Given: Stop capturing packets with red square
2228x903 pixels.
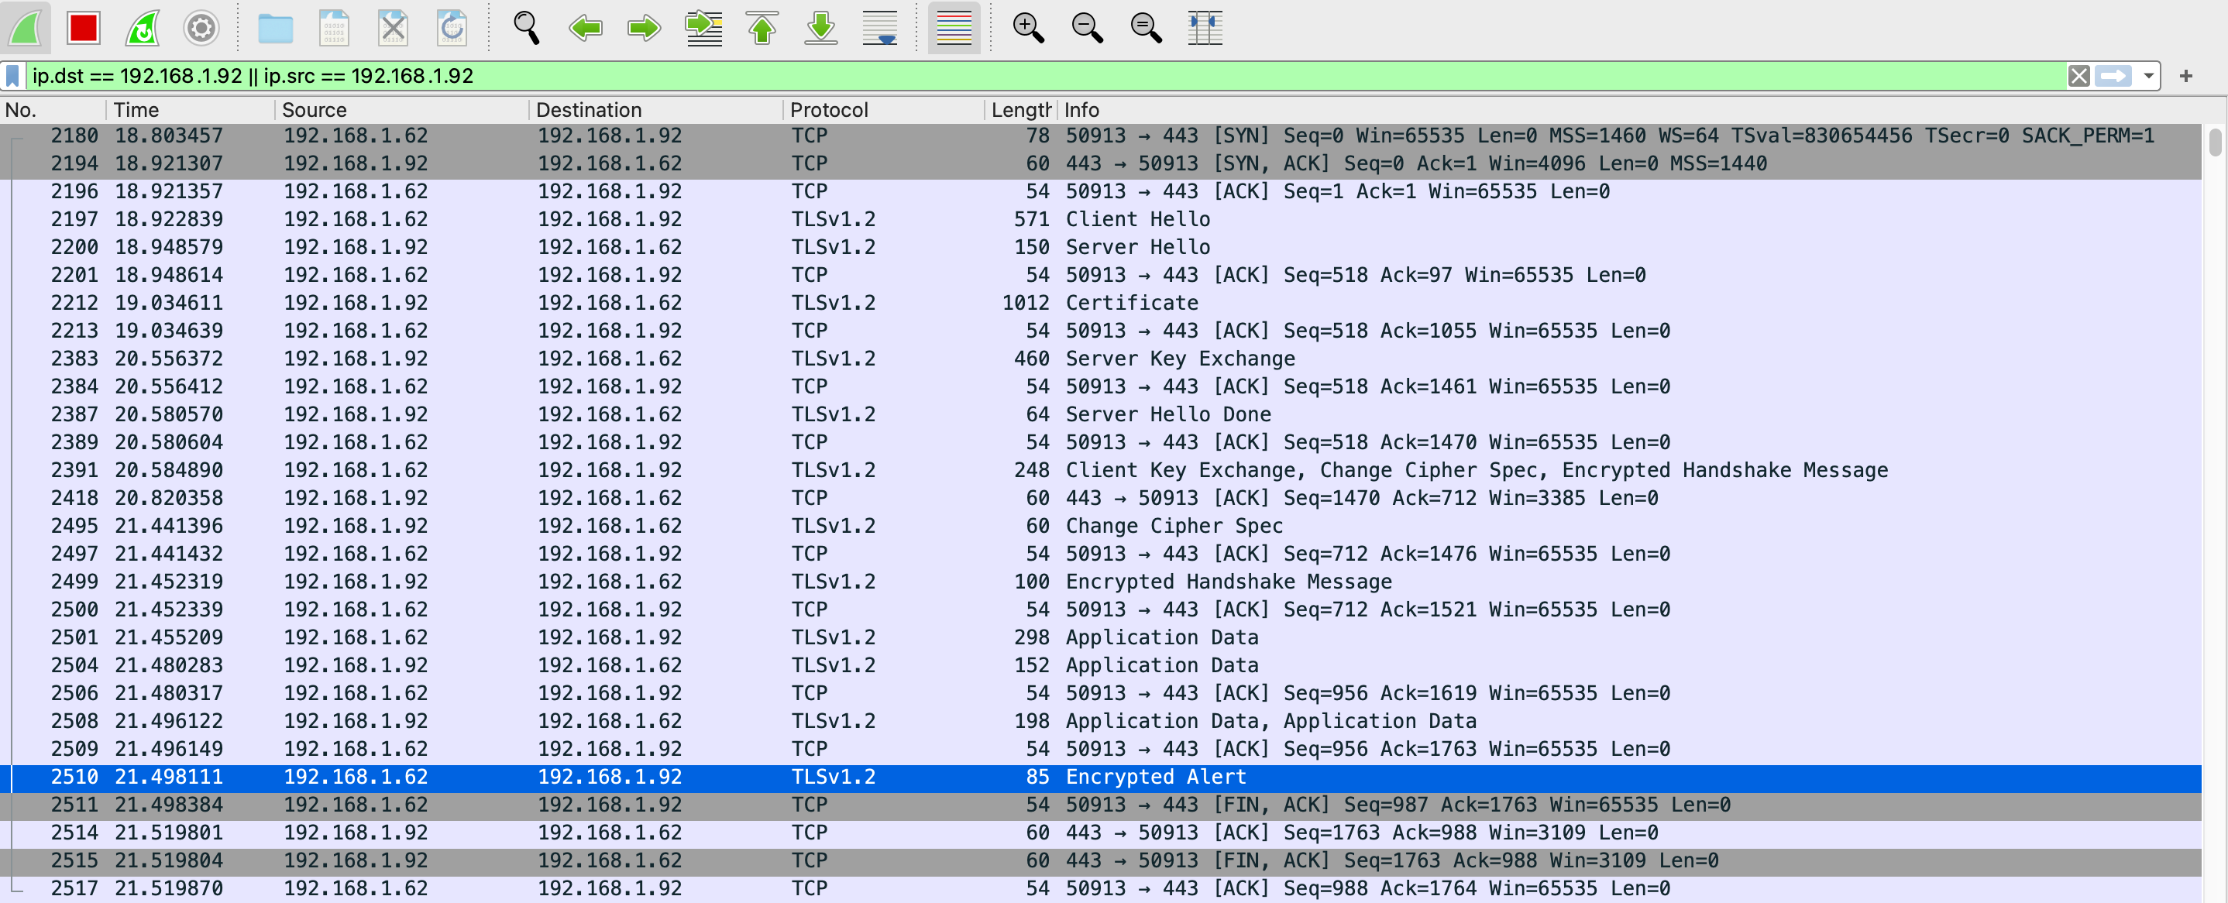Looking at the screenshot, I should tap(84, 29).
